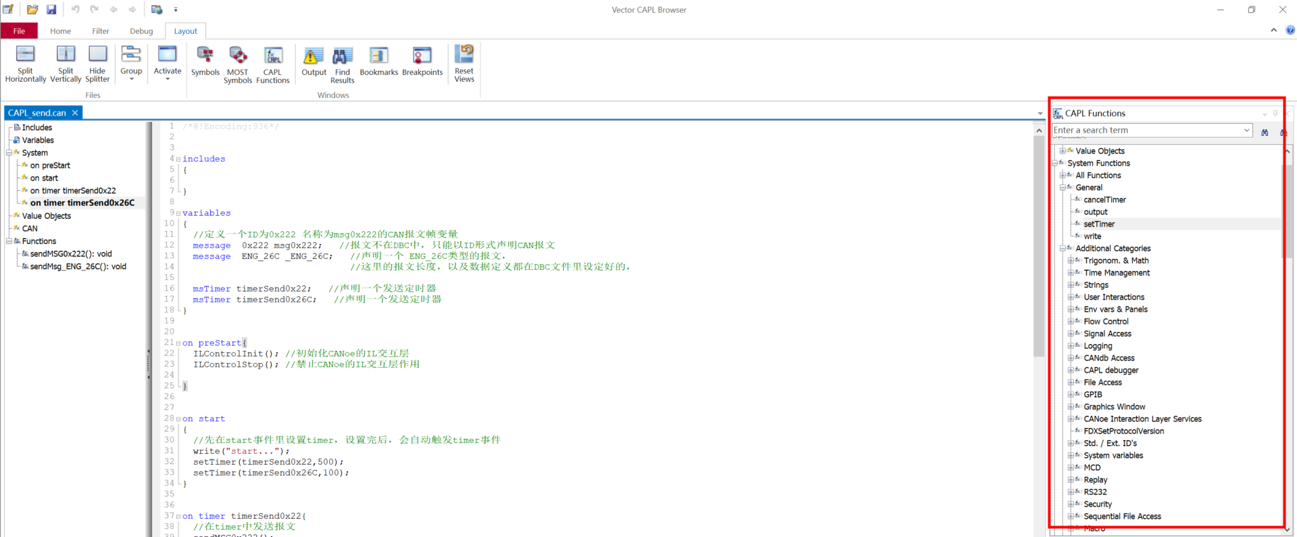Expand the Time Management category

(1071, 273)
